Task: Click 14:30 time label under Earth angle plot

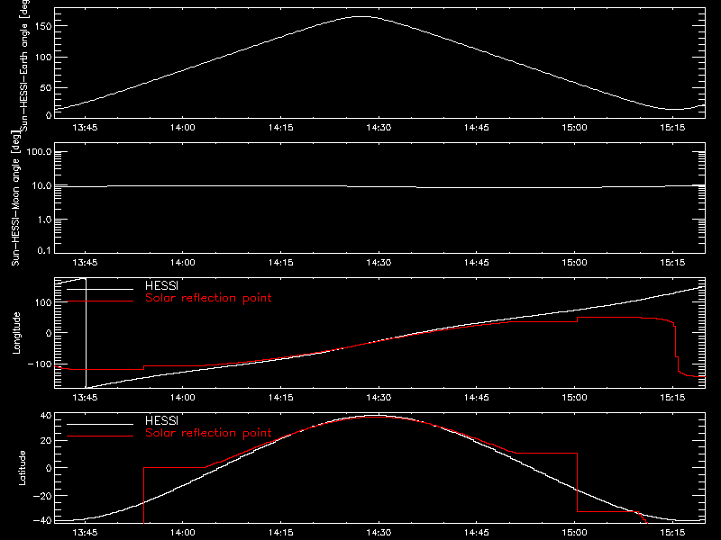Action: coord(379,128)
